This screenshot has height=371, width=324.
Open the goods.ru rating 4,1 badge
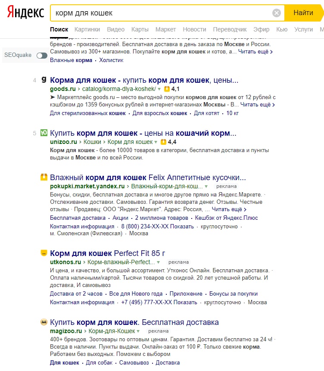[x=172, y=89]
